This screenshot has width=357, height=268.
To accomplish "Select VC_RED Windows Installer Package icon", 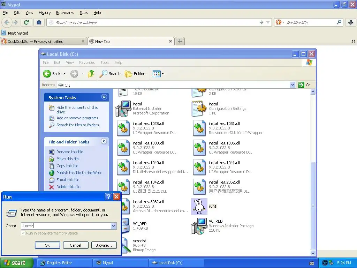I will (x=199, y=226).
